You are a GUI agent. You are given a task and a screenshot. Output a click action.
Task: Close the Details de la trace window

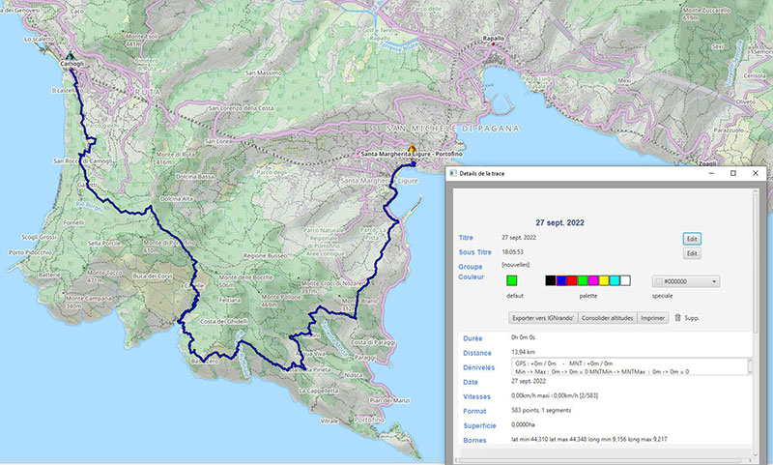click(x=756, y=173)
